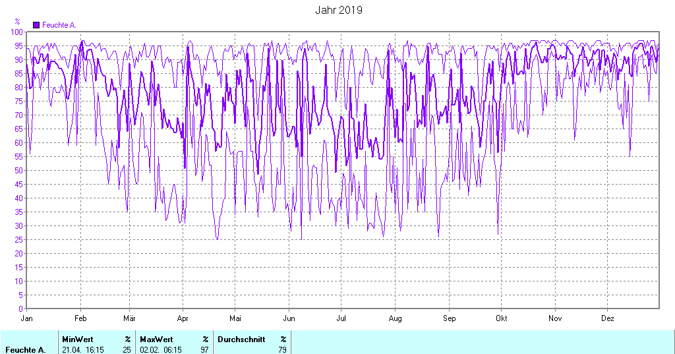Select the Apr marker on the time axis
675x354 pixels.
click(183, 318)
